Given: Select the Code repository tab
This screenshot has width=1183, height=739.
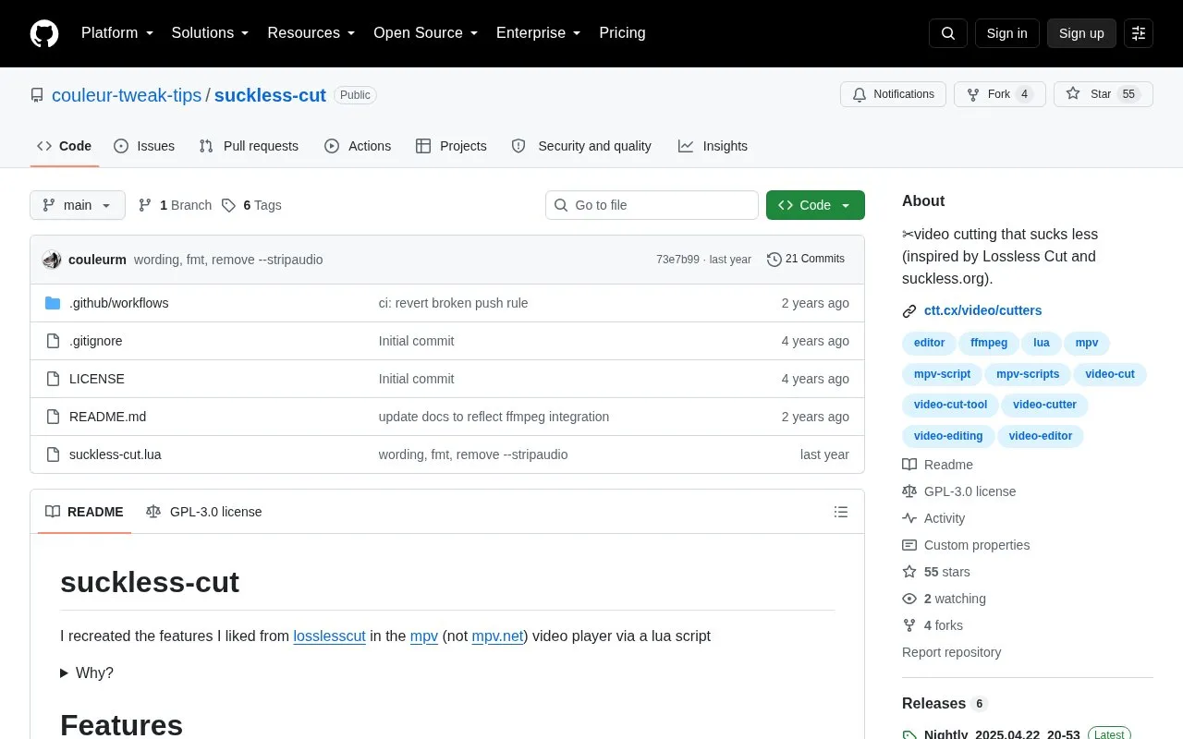Looking at the screenshot, I should 64,146.
